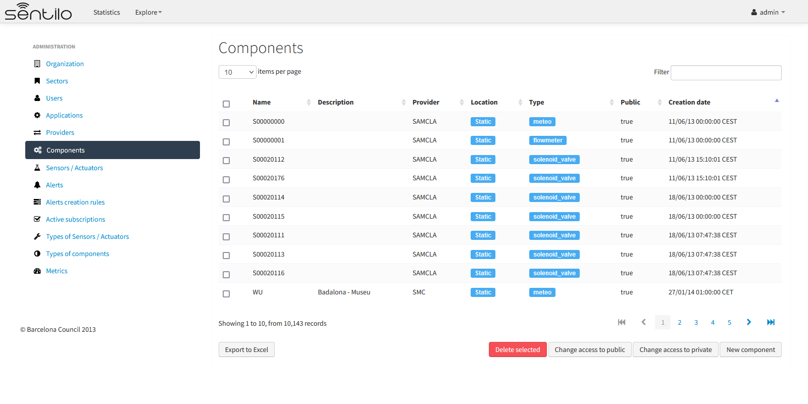Image resolution: width=808 pixels, height=404 pixels.
Task: Click the admin user icon
Action: (x=754, y=12)
